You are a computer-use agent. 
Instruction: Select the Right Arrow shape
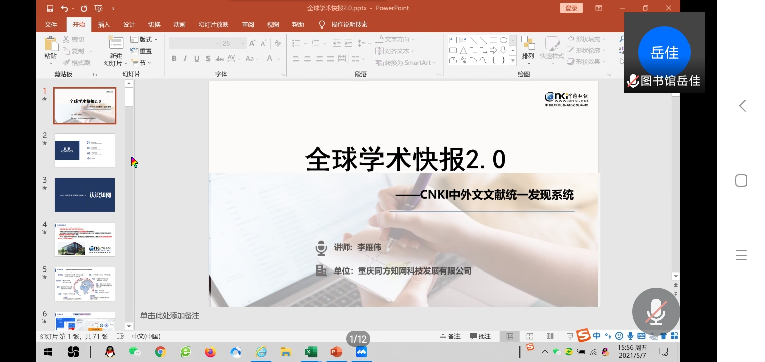493,50
